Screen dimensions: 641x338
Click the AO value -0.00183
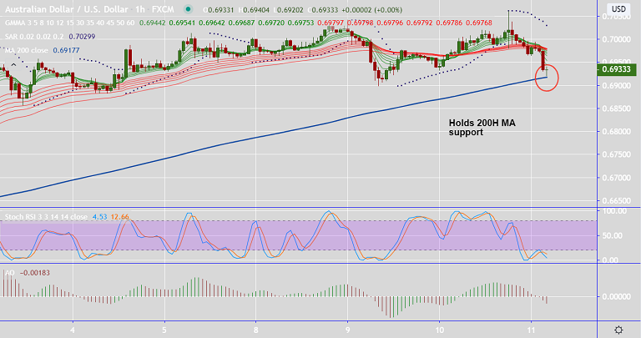(35, 273)
